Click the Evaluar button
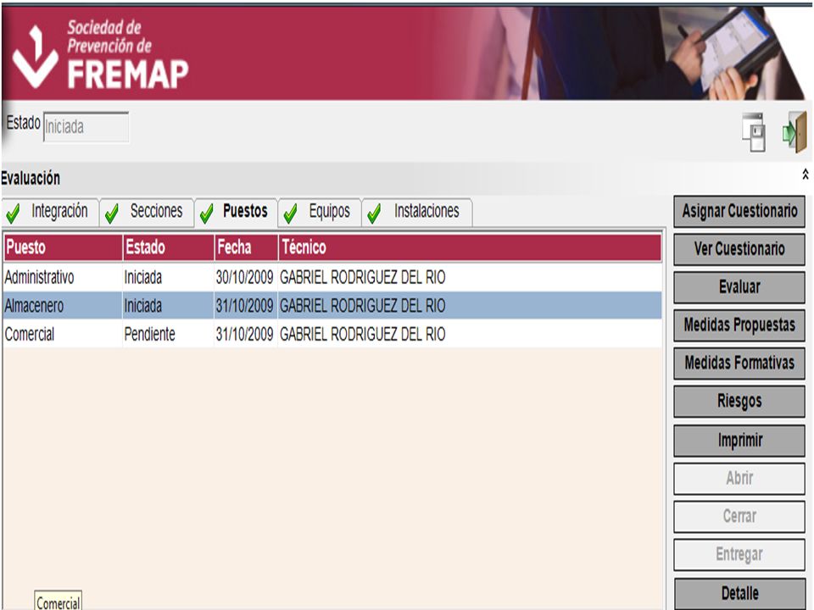 (x=739, y=287)
